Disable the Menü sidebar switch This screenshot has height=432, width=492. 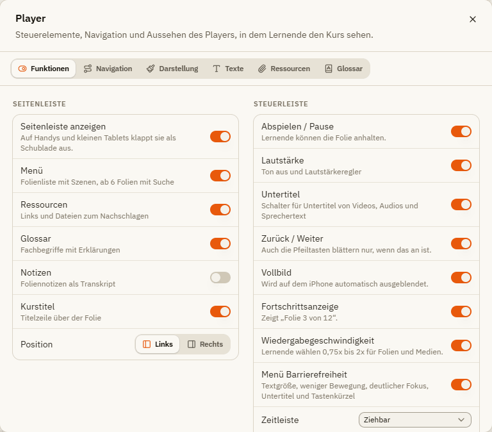[x=220, y=176]
